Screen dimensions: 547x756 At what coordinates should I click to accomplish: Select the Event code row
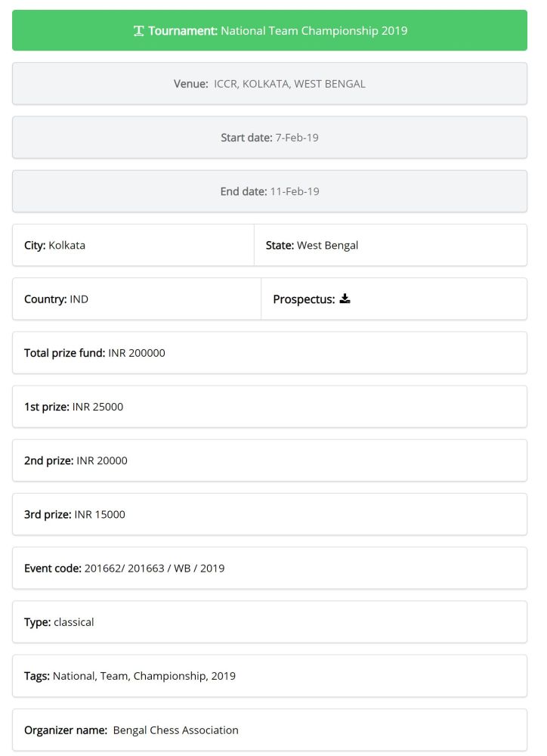click(269, 568)
